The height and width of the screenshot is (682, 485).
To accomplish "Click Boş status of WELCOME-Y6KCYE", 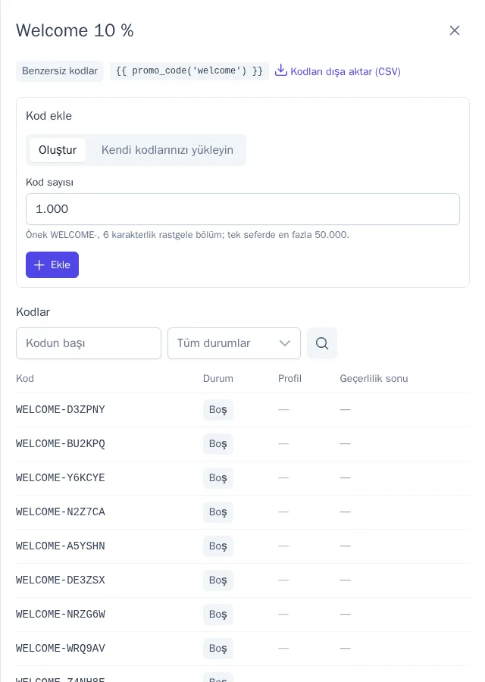I will point(218,477).
